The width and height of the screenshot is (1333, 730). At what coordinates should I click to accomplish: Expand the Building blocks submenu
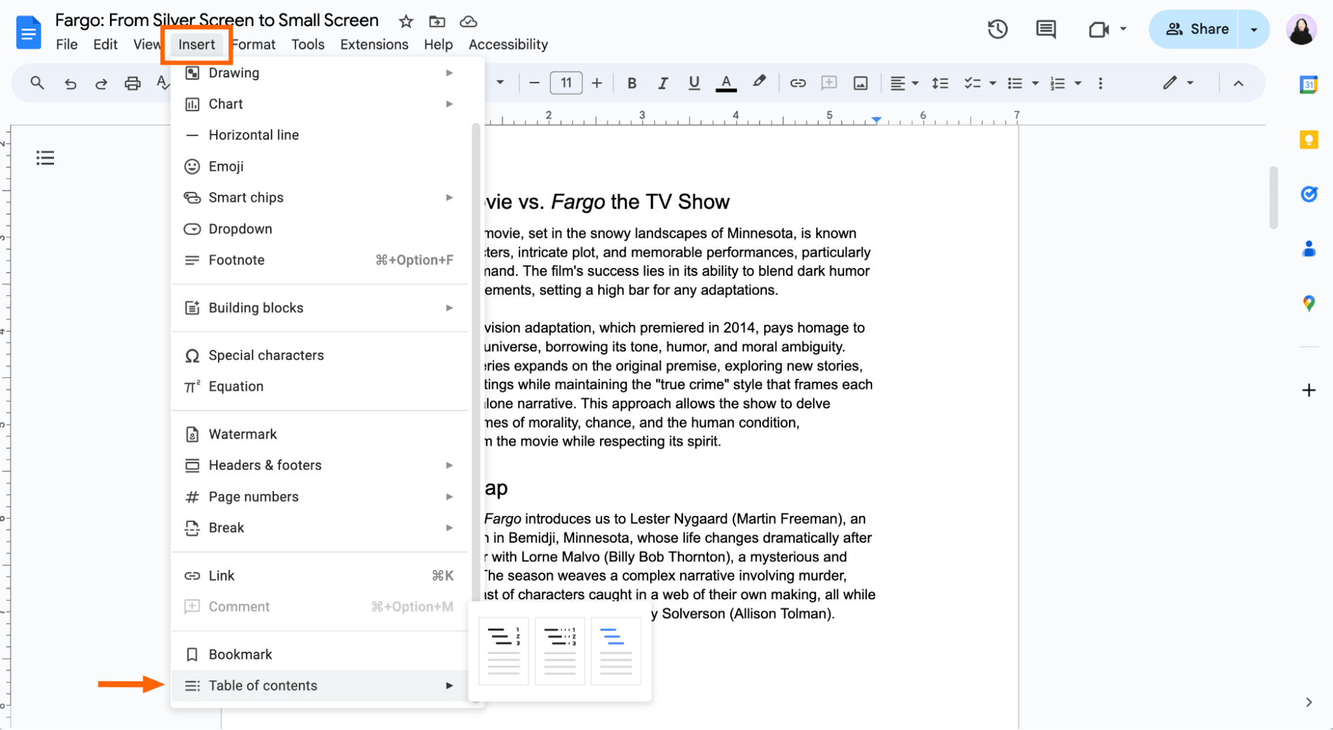pyautogui.click(x=321, y=308)
